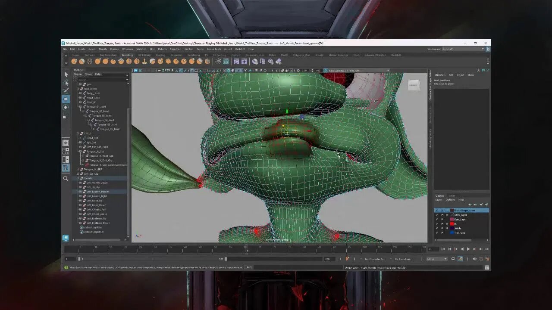
Task: Open the Layers menu in layer editor
Action: [439, 200]
